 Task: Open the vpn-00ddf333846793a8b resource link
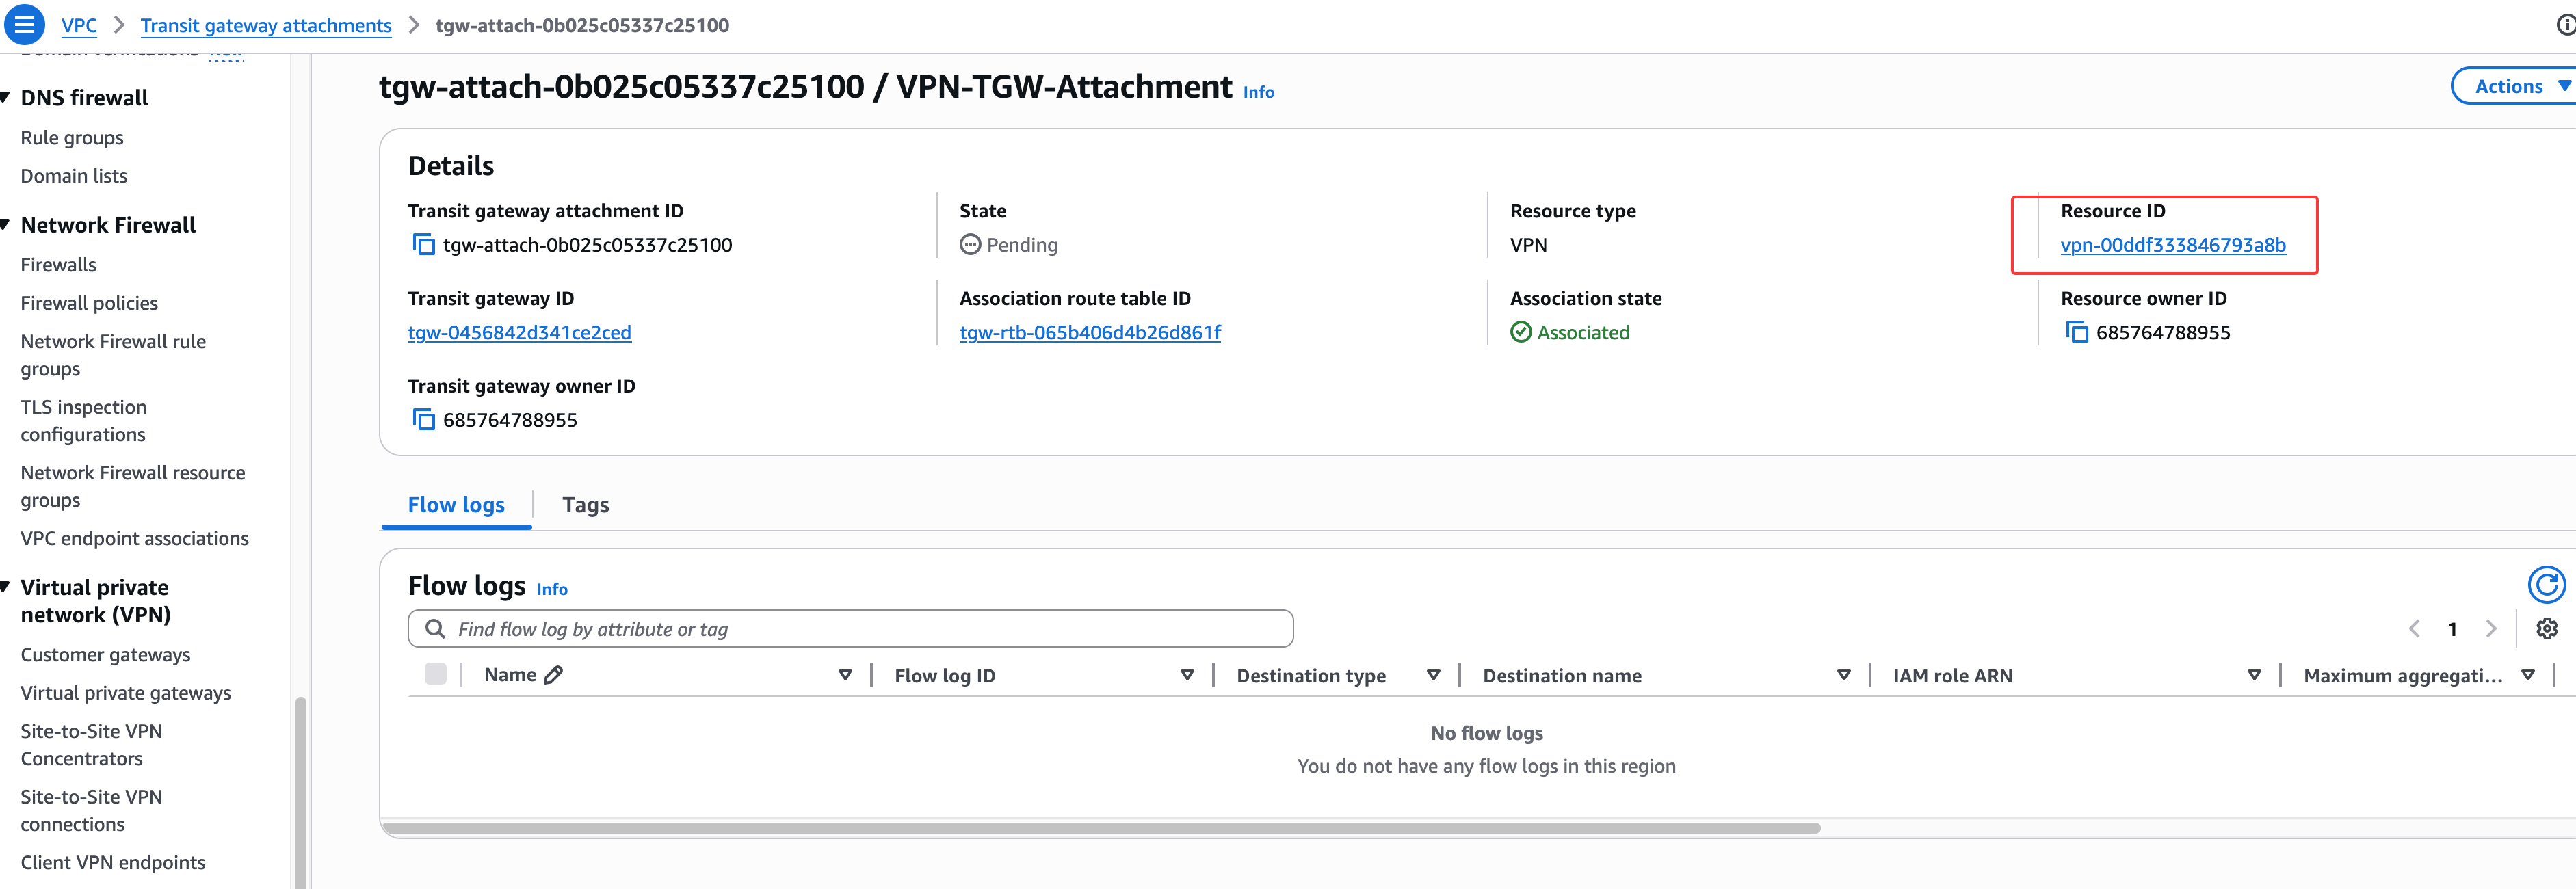[2172, 245]
